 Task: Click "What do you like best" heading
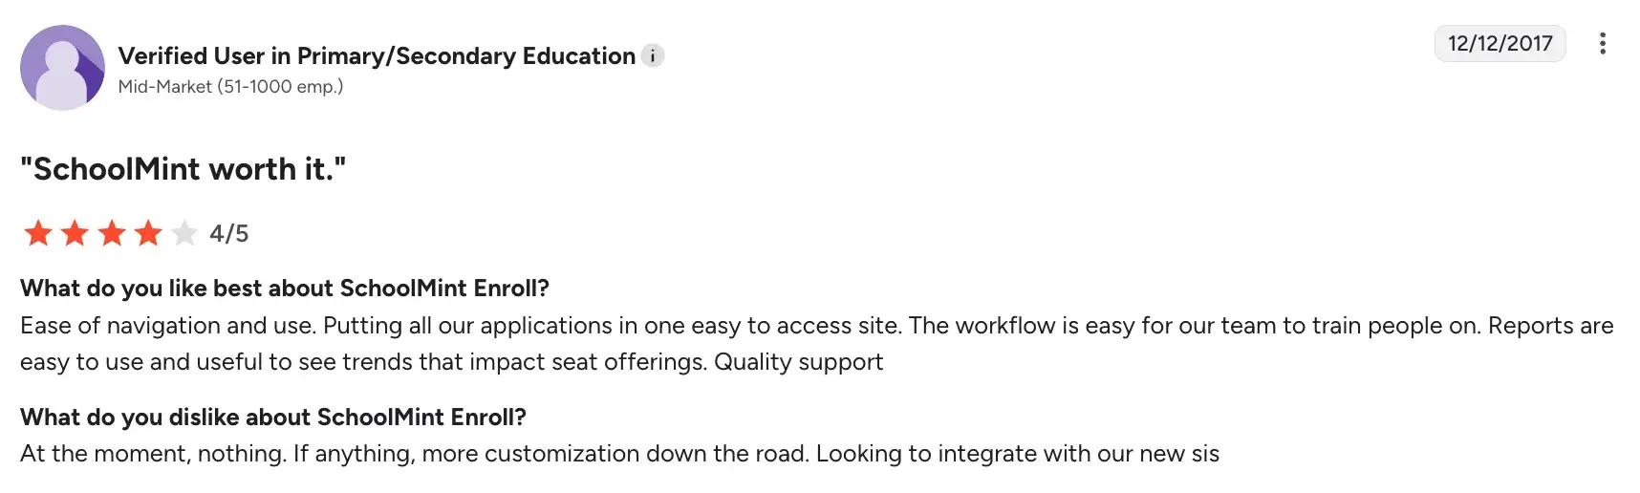pos(285,289)
